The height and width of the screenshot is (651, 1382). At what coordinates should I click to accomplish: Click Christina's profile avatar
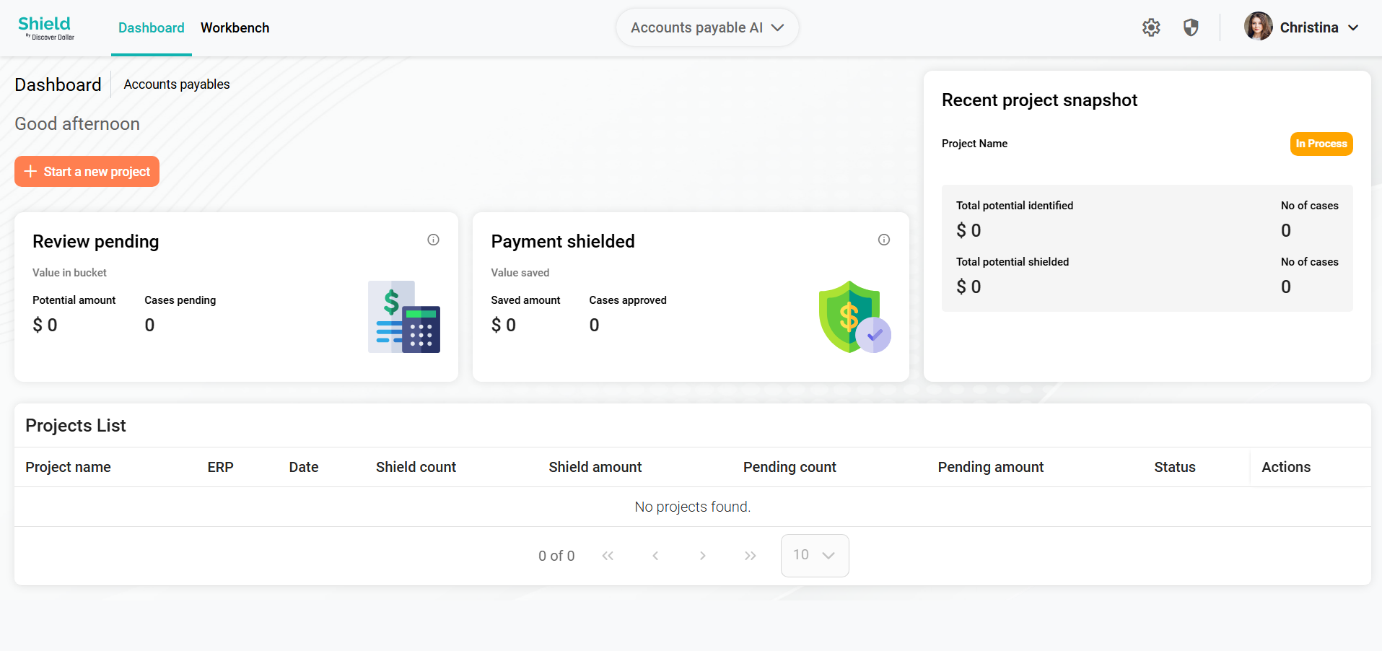1259,27
